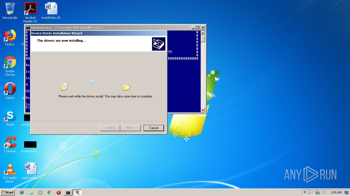The width and height of the screenshot is (350, 196).
Task: Cancel the driver installation wizard
Action: pyautogui.click(x=154, y=128)
